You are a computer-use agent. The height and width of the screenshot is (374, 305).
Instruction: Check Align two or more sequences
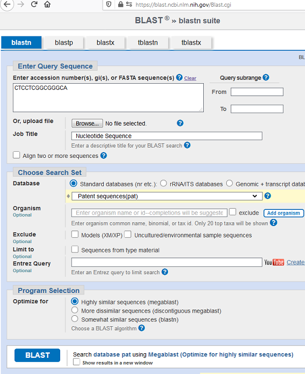[x=17, y=155]
